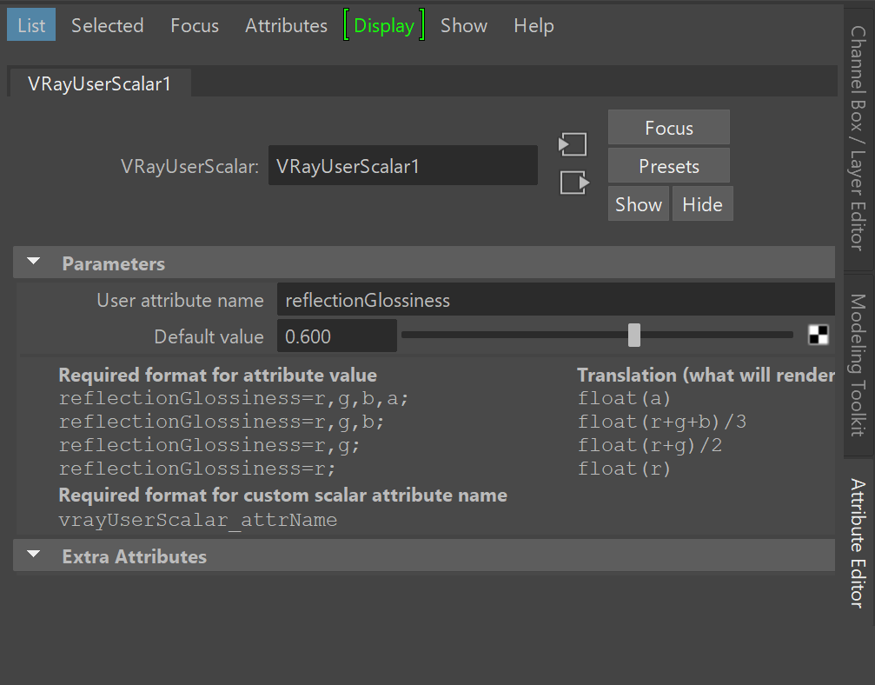Image resolution: width=875 pixels, height=685 pixels.
Task: Click the 'Required format for attribute value' heading
Action: click(217, 376)
